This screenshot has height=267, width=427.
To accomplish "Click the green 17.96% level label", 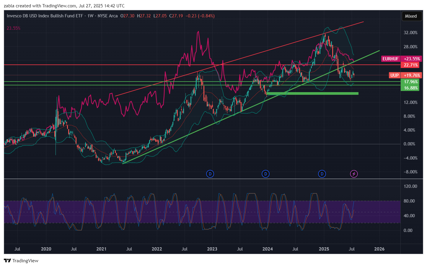I will point(410,82).
